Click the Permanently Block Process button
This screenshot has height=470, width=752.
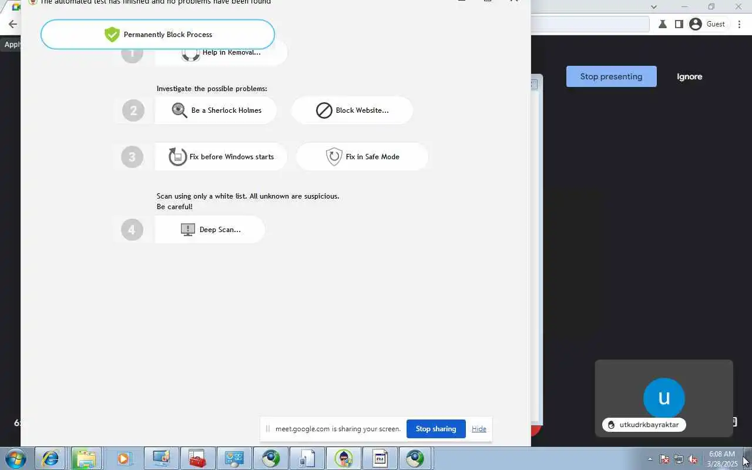point(157,34)
